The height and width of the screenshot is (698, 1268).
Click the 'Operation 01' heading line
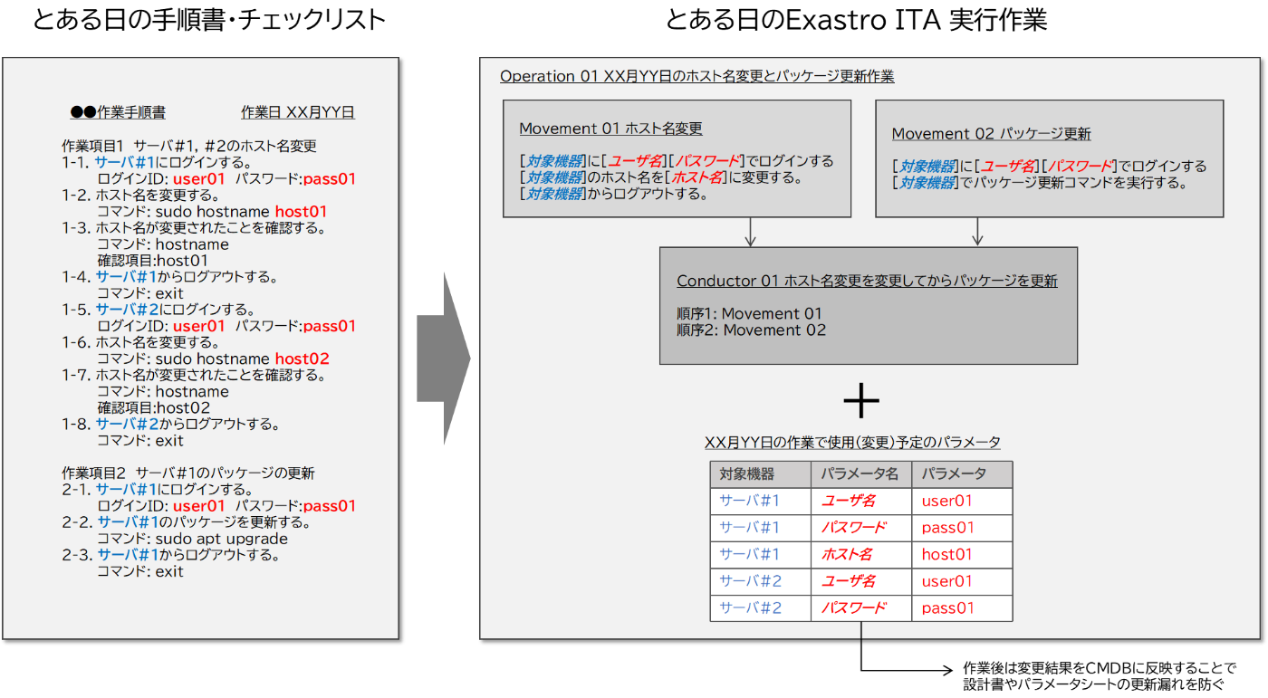(x=697, y=76)
